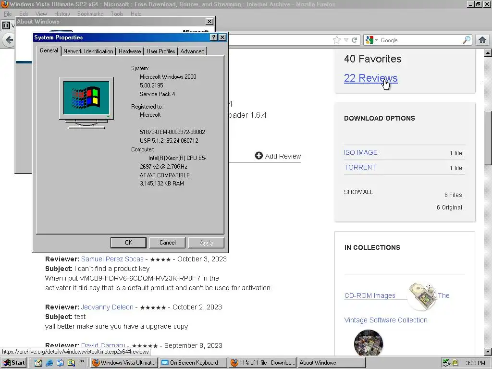Open the Tools menu
Image resolution: width=492 pixels, height=369 pixels.
coord(117,14)
